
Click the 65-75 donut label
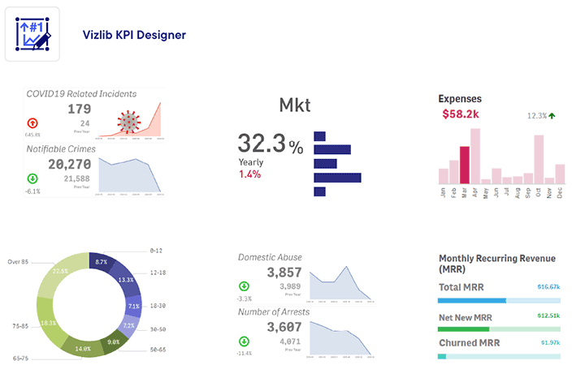coord(20,359)
